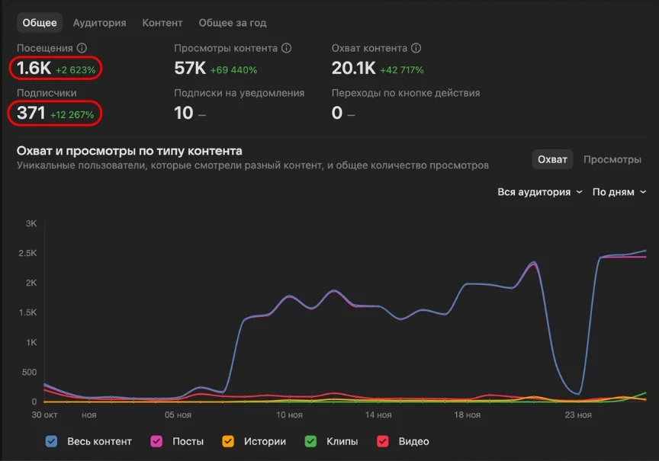Screen dimensions: 659x461
Task: Click the 23 ноя axis label
Action: [x=578, y=415]
